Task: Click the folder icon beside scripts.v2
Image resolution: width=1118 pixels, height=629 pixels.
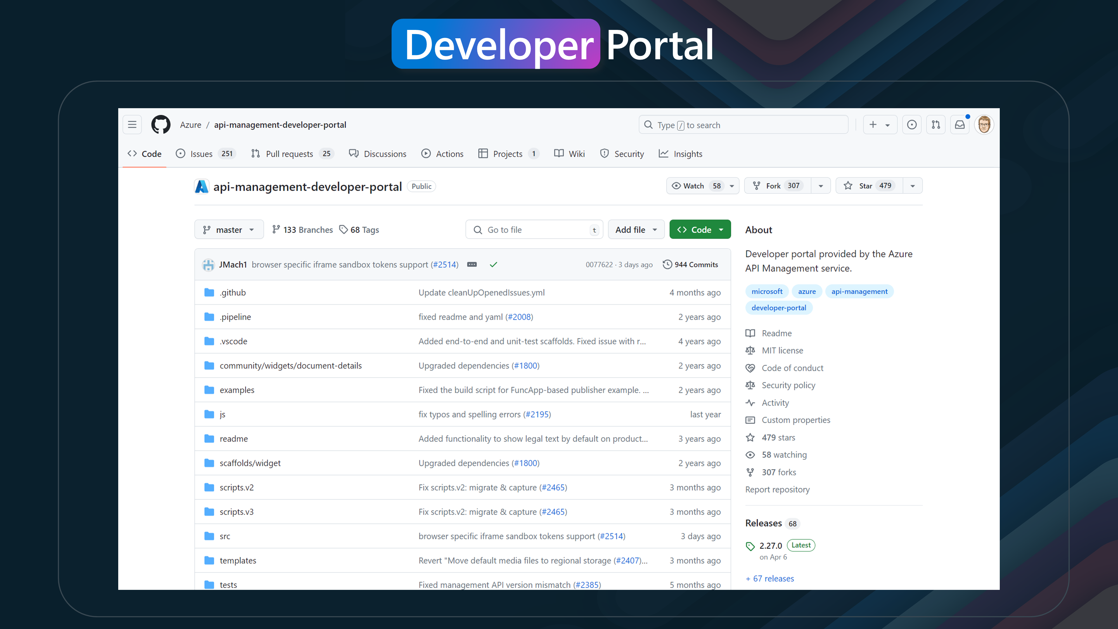Action: [x=209, y=488]
